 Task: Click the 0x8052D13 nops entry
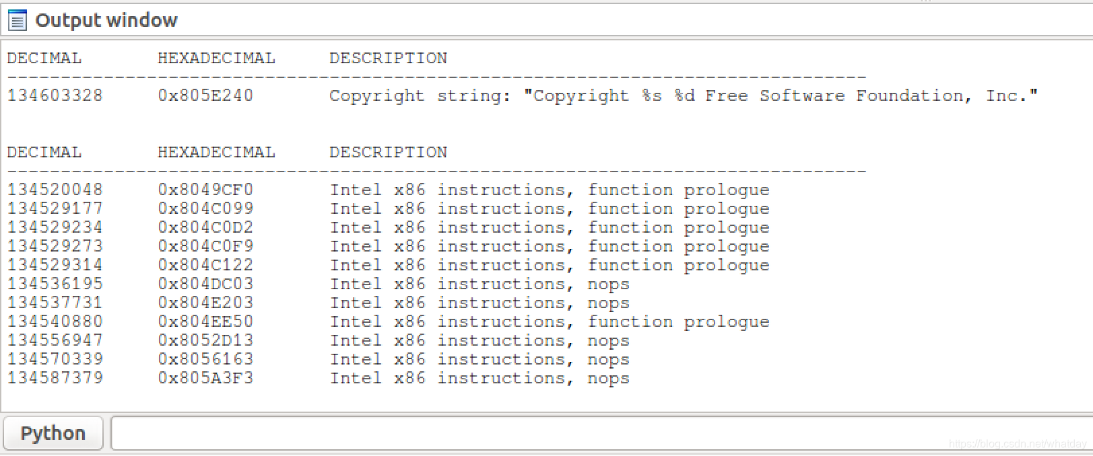206,340
